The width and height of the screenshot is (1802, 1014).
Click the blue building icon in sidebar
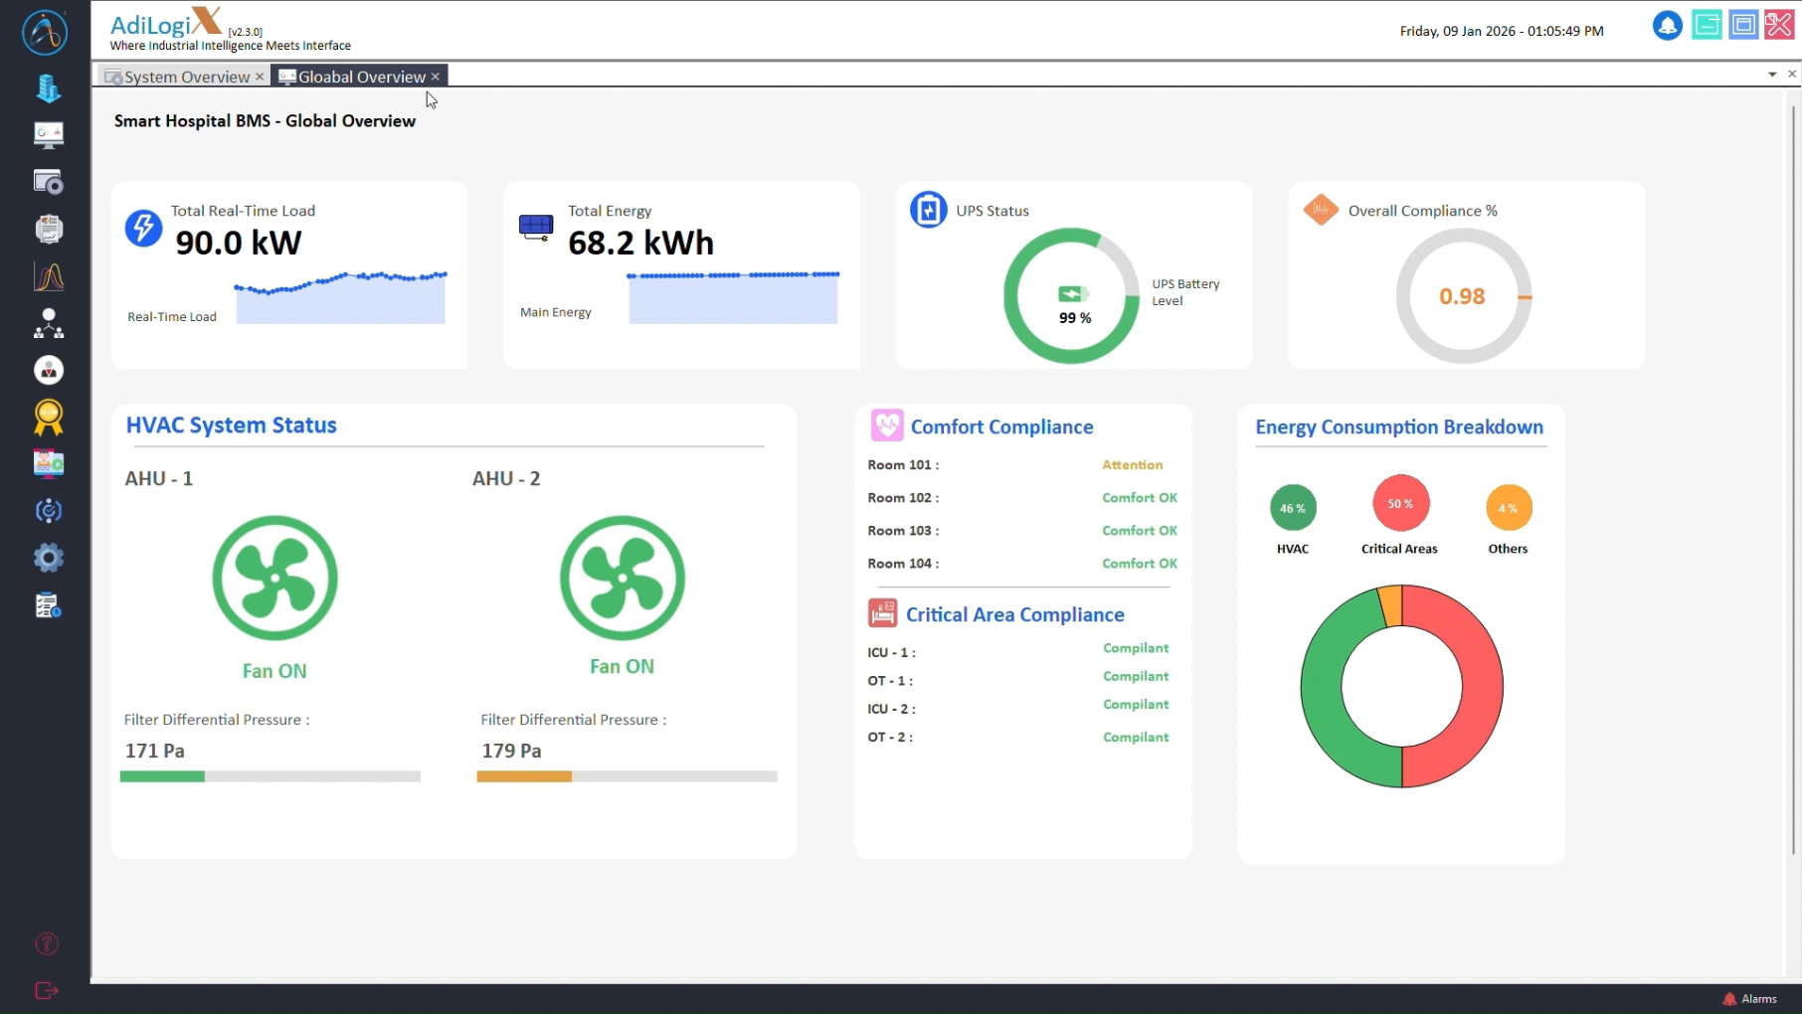[48, 88]
